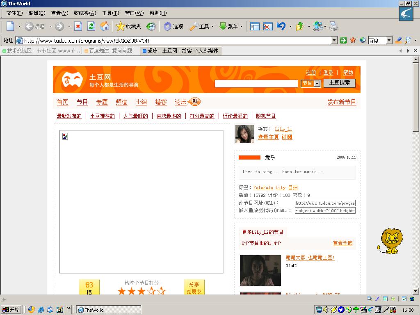Click the star icon beside address bar
420x315 pixels.
point(353,41)
